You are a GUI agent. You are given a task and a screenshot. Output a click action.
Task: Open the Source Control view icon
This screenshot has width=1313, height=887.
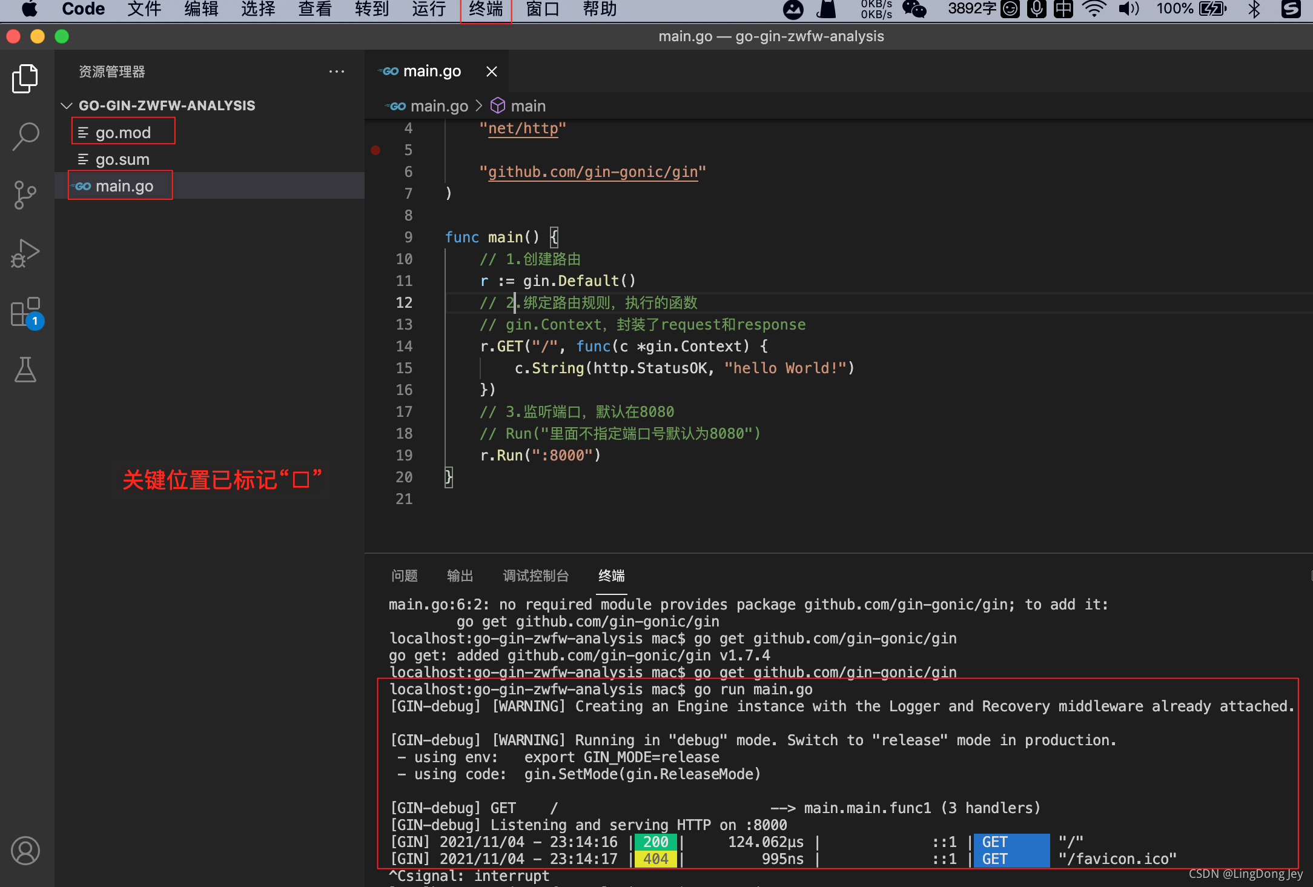coord(25,195)
